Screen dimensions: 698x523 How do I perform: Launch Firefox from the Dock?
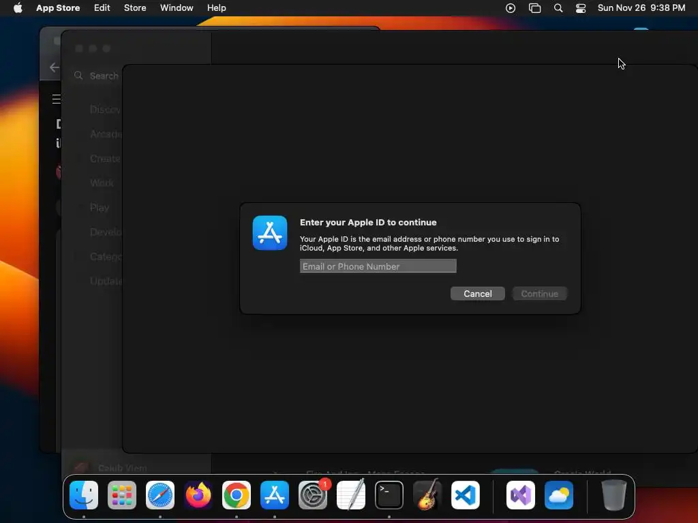pos(198,495)
